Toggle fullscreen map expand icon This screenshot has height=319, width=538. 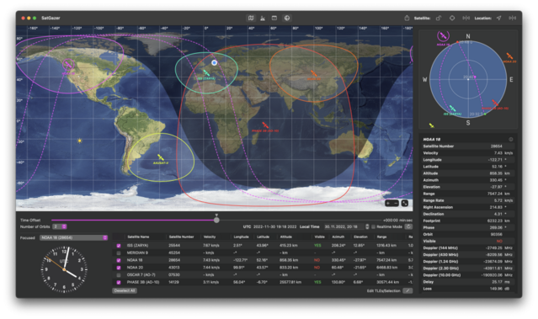[x=405, y=203]
